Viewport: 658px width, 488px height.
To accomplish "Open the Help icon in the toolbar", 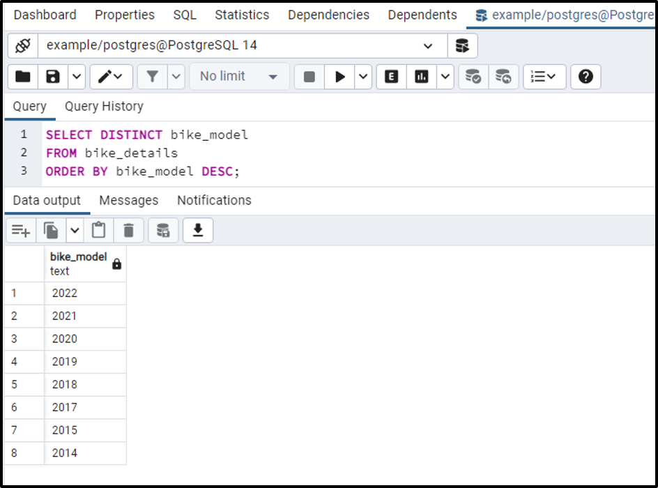I will 586,77.
